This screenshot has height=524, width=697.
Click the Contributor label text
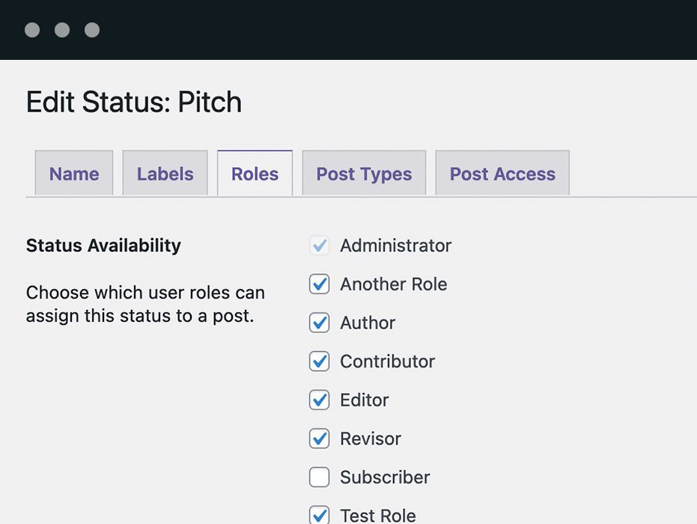387,362
